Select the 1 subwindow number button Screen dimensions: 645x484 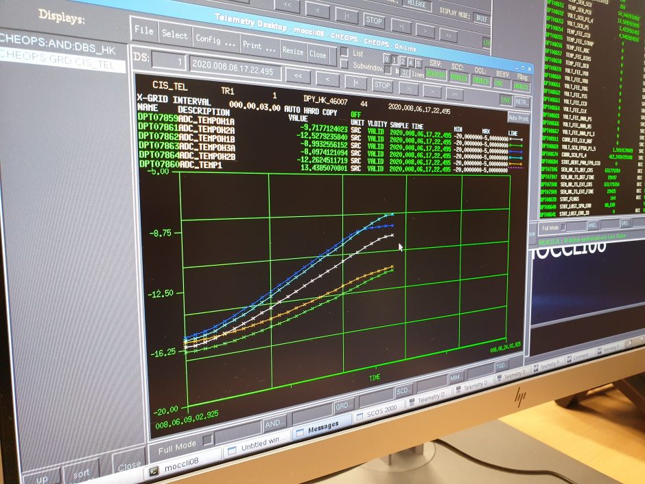(395, 60)
